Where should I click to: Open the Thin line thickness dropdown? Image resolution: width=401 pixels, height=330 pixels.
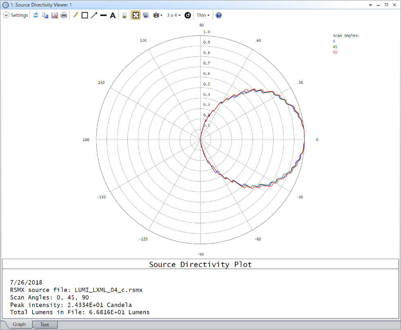click(x=203, y=15)
